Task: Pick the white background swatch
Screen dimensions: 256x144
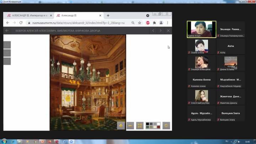Action: pos(159,124)
